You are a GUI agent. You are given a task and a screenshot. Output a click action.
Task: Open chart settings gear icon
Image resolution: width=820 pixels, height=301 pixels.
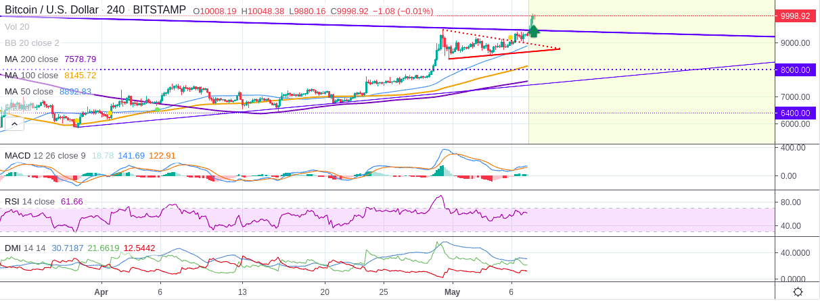pos(798,292)
